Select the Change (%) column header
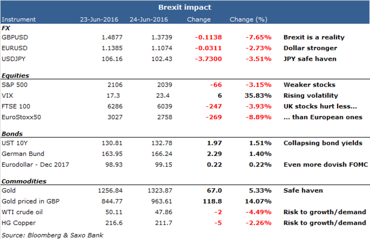370x239 pixels. click(249, 20)
